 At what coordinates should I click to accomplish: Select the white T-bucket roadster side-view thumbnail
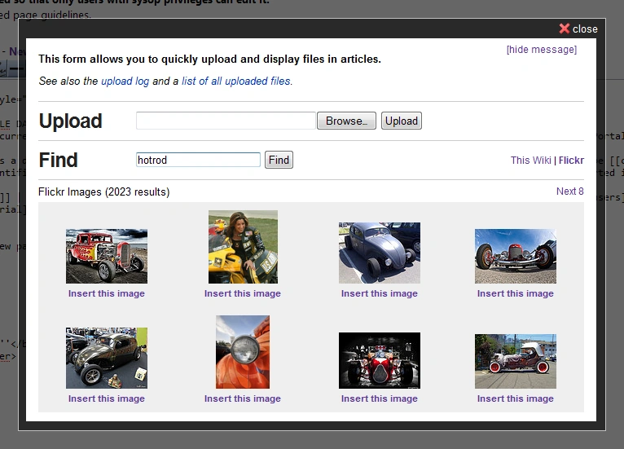tap(516, 362)
